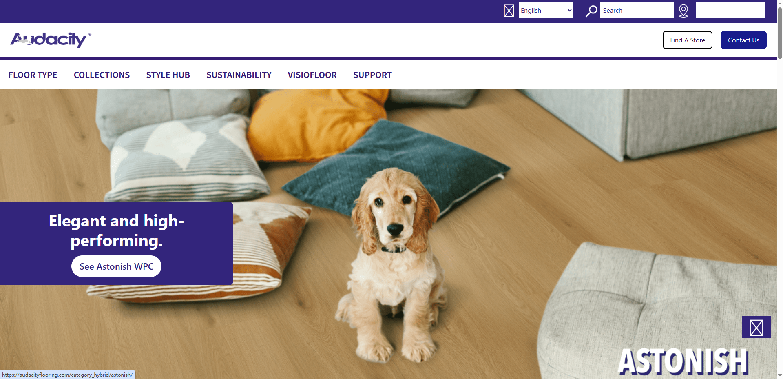Open the FLOOR TYPE menu
Image resolution: width=783 pixels, height=379 pixels.
pyautogui.click(x=33, y=75)
